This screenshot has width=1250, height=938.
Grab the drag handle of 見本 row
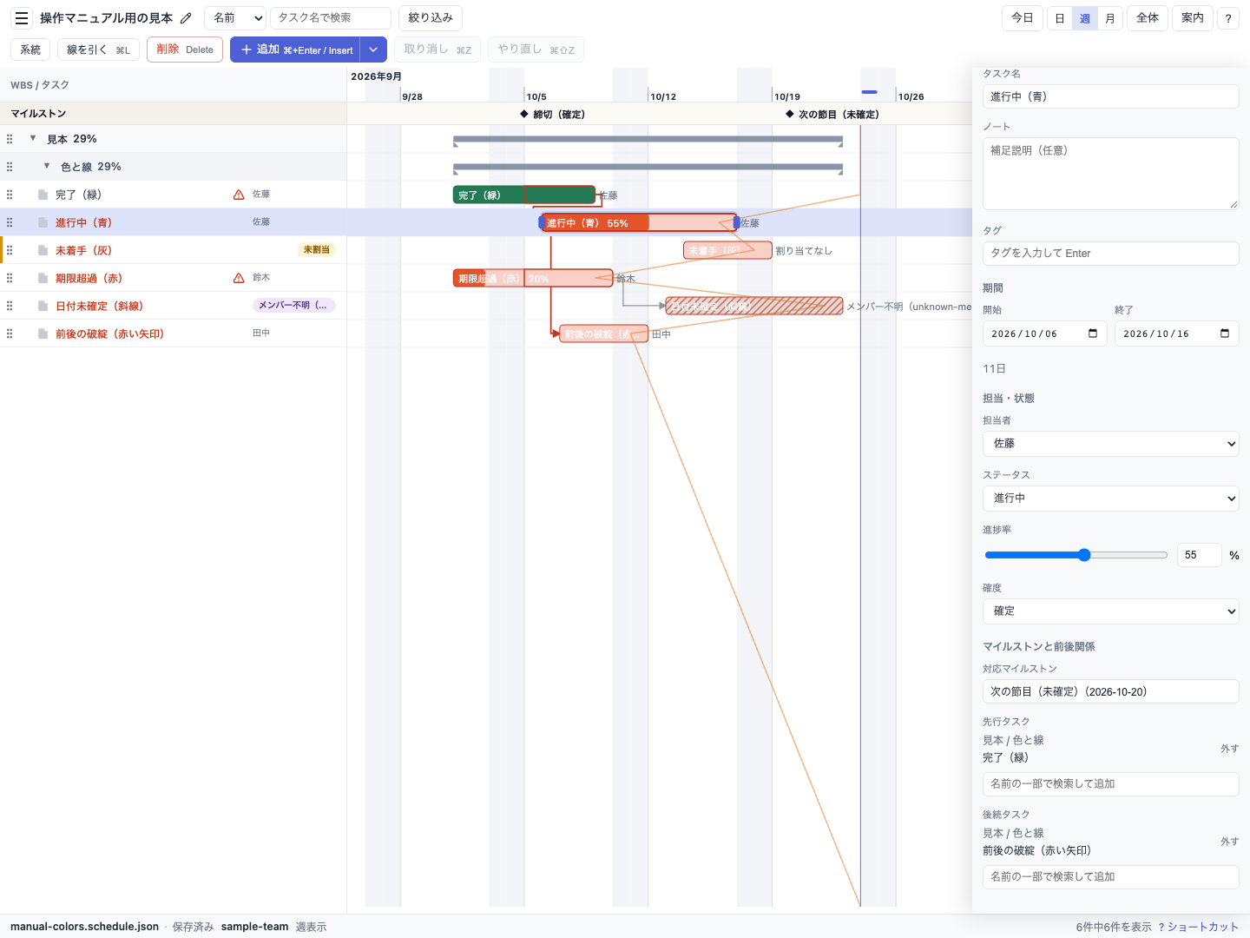(x=10, y=139)
